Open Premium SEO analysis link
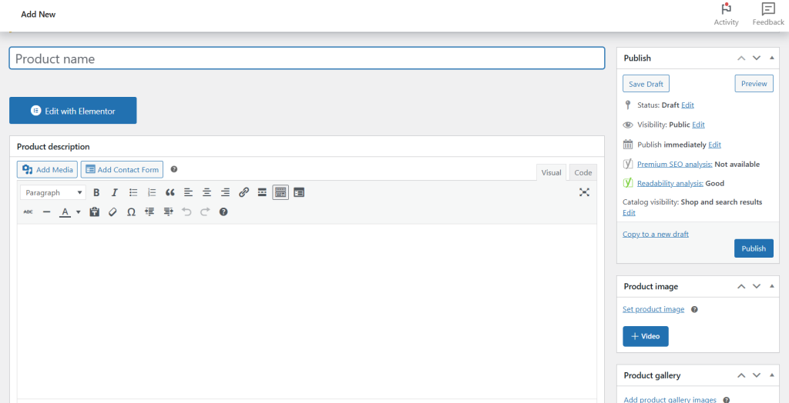The width and height of the screenshot is (789, 403). tap(674, 164)
